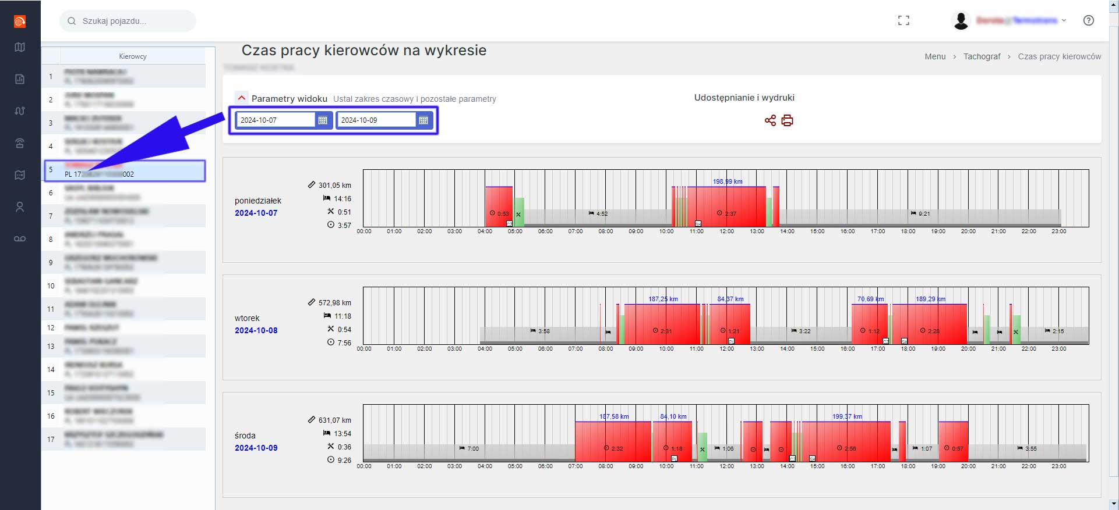Toggle fullscreen mode icon
The width and height of the screenshot is (1119, 510).
[x=903, y=21]
